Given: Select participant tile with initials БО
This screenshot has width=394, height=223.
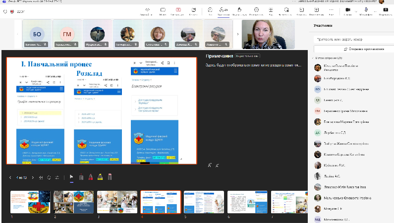Looking at the screenshot, I should (x=37, y=34).
